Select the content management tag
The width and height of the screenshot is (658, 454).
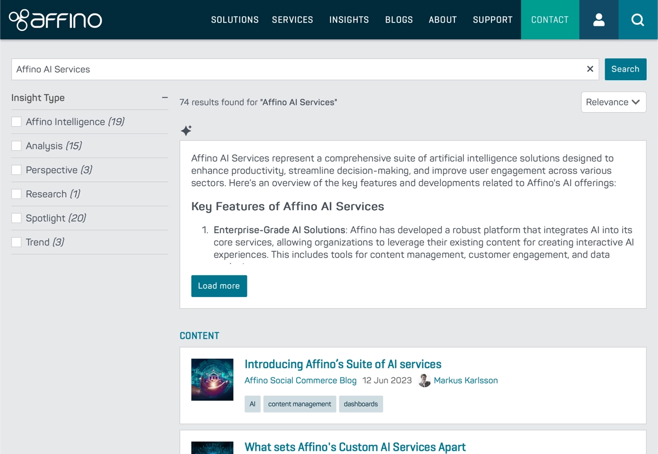tap(300, 404)
